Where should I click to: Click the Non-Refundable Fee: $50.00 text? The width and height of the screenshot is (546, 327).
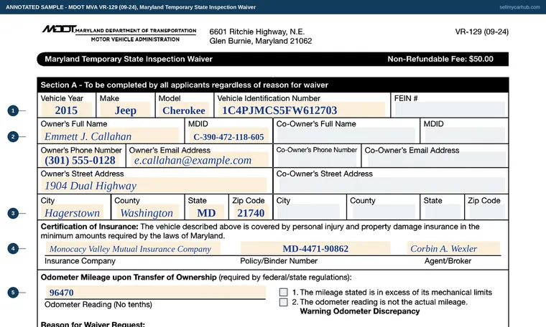440,59
